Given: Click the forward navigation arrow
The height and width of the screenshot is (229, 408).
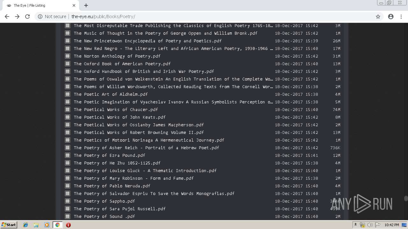Looking at the screenshot, I should click(x=17, y=17).
